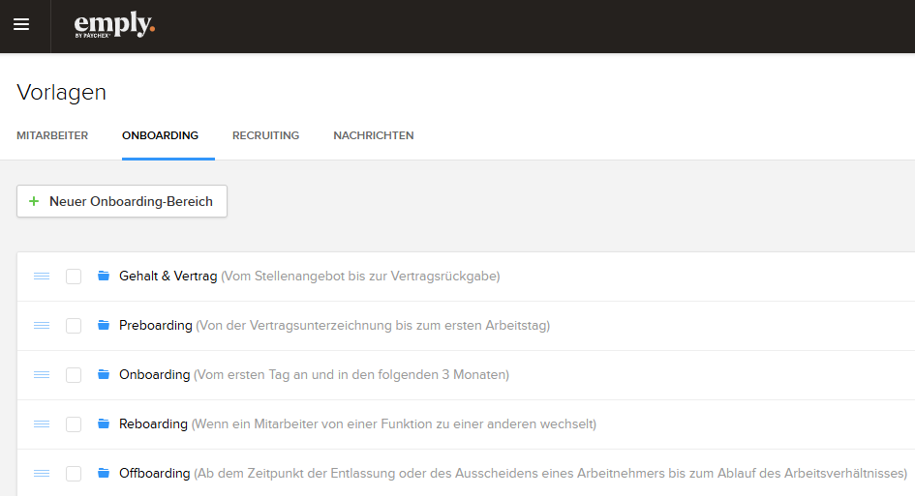Grab the drag handle of Offboarding row
The width and height of the screenshot is (915, 496).
tap(42, 473)
